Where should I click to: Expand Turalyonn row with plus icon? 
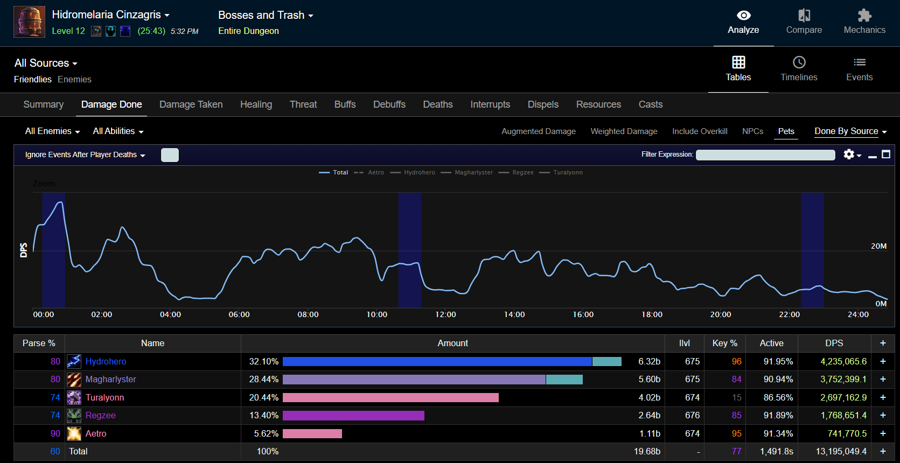[883, 397]
